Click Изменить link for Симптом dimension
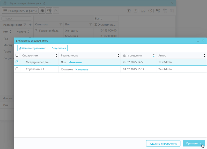The width and height of the screenshot is (207, 149). tap(82, 69)
